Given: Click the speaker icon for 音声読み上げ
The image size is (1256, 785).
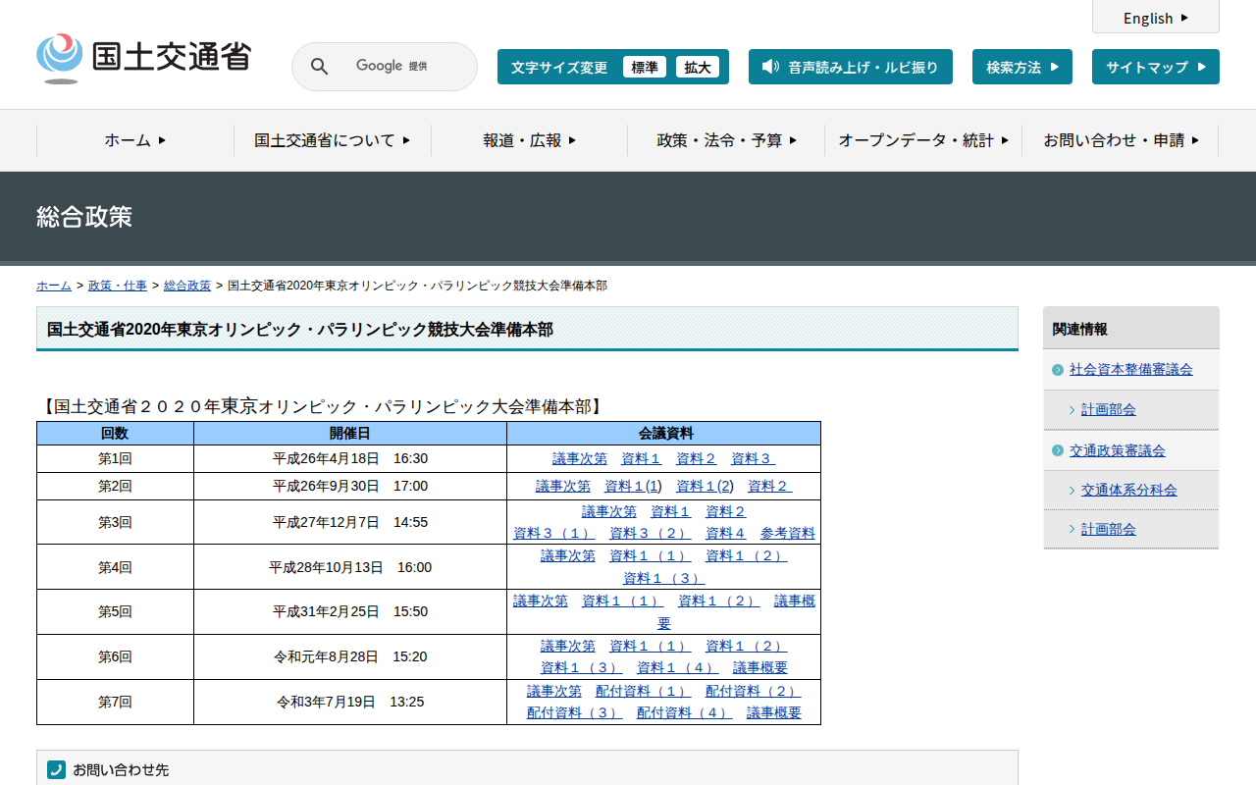Looking at the screenshot, I should (770, 67).
